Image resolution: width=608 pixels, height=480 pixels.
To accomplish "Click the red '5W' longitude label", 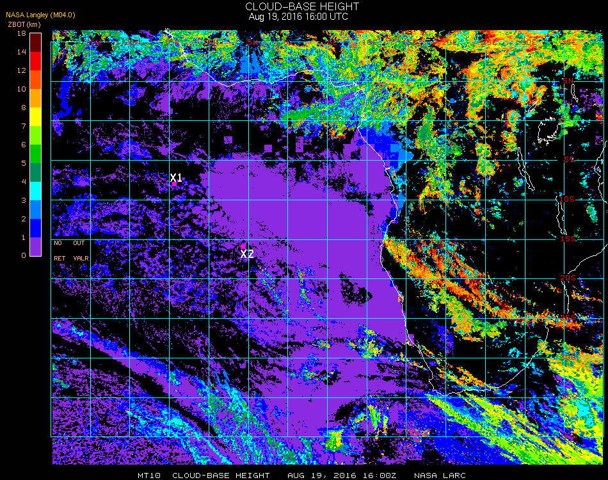I will [x=252, y=42].
